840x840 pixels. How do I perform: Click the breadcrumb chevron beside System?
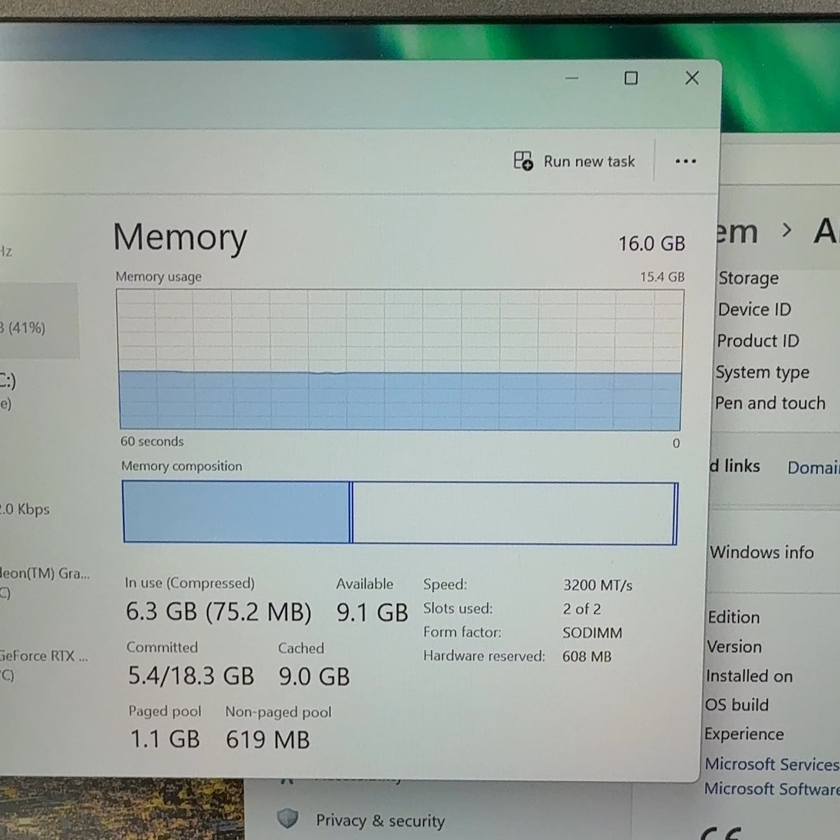click(787, 230)
